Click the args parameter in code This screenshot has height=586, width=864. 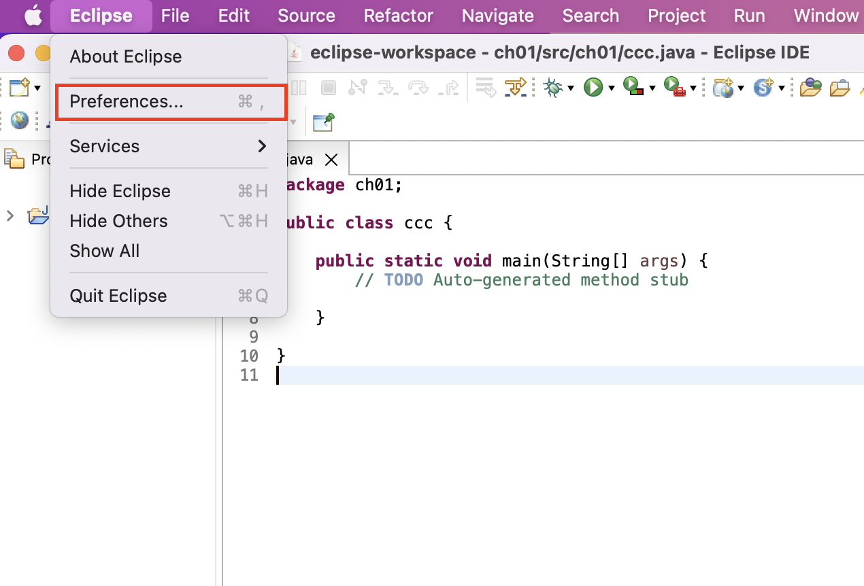click(659, 261)
